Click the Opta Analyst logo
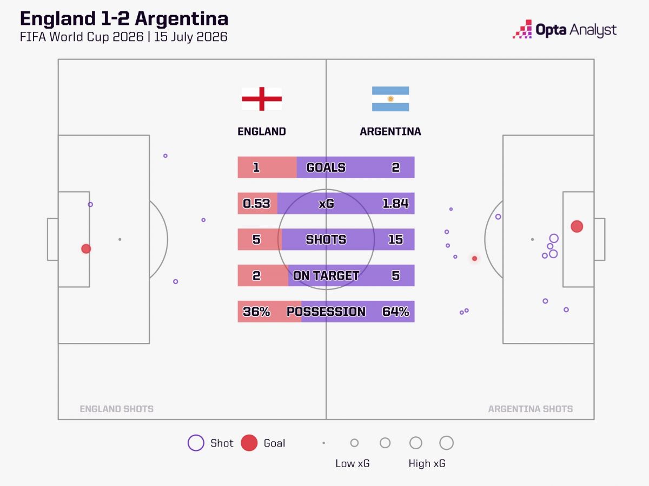The width and height of the screenshot is (649, 486). (x=565, y=30)
